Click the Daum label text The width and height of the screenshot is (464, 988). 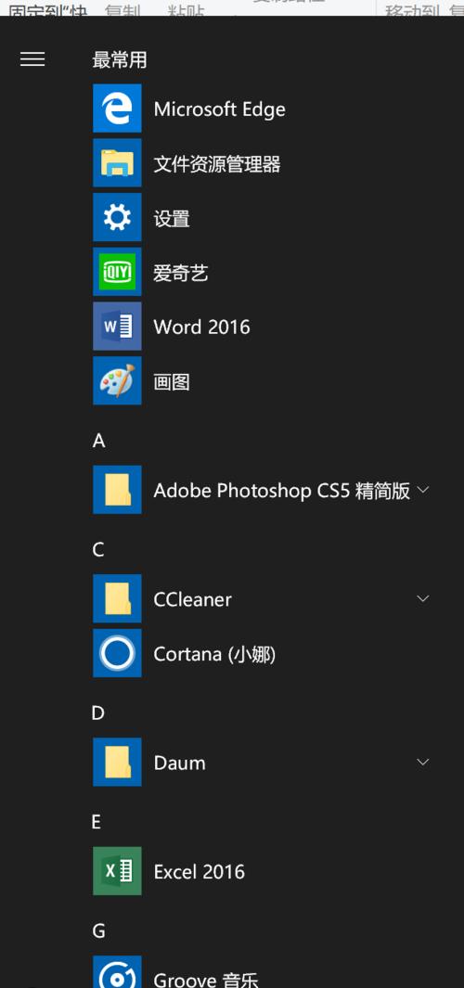tap(179, 763)
